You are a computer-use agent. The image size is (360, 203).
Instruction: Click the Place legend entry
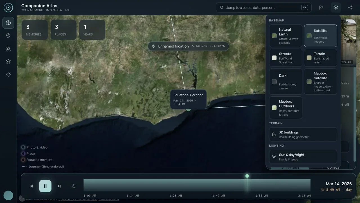[28, 154]
